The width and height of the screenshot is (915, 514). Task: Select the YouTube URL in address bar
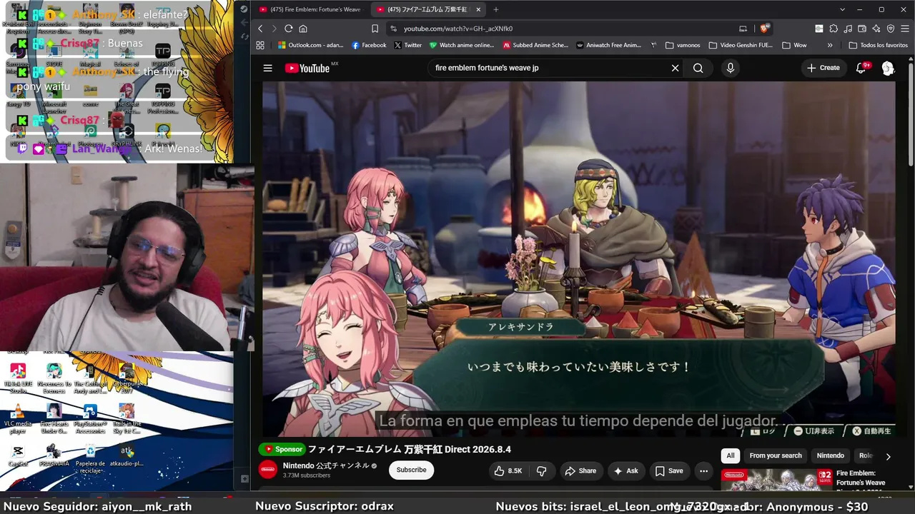pyautogui.click(x=458, y=29)
